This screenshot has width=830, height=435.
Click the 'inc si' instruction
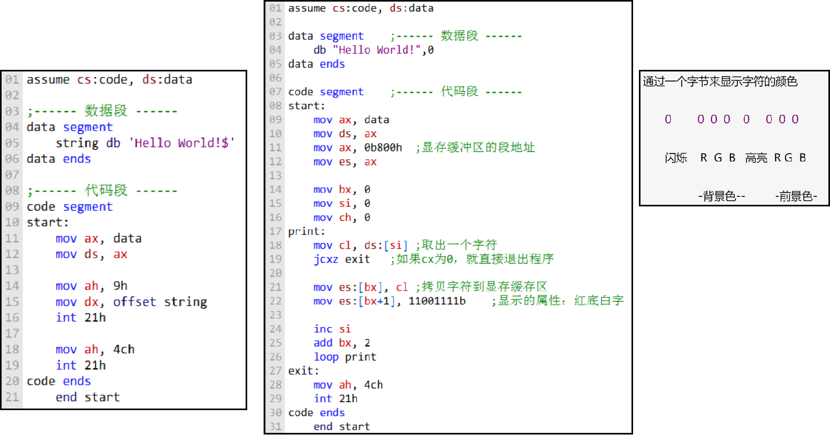332,329
